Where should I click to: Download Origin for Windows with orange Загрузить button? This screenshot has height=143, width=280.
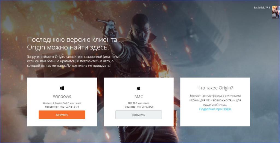(x=62, y=115)
